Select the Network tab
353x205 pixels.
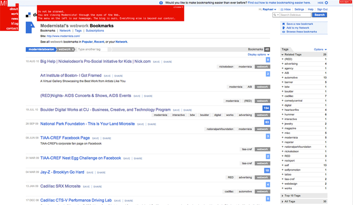click(65, 30)
